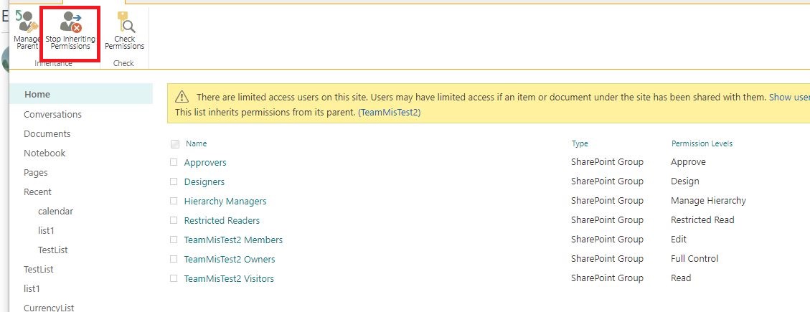The height and width of the screenshot is (312, 810).
Task: Click the Restricted Read permission text
Action: (x=702, y=219)
